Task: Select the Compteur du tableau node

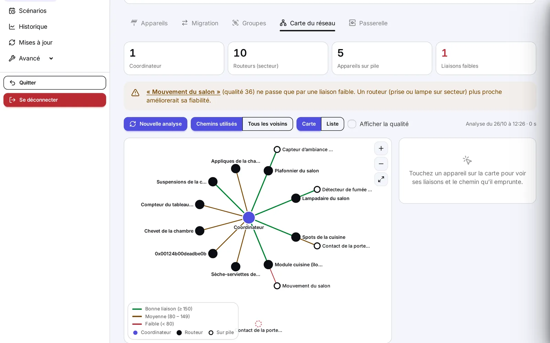Action: coord(200,205)
